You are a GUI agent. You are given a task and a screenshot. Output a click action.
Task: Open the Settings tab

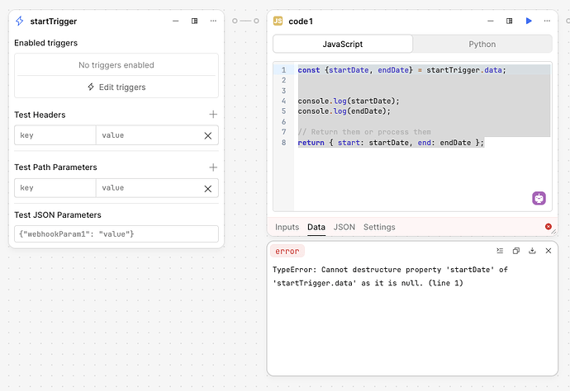(379, 227)
